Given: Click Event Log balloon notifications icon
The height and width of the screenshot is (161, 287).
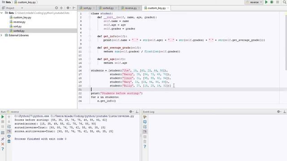Looking at the screenshot, I should tap(145, 122).
